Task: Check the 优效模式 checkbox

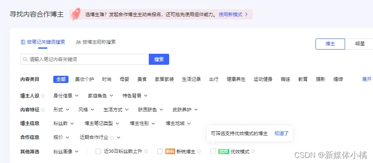Action: pos(213,151)
